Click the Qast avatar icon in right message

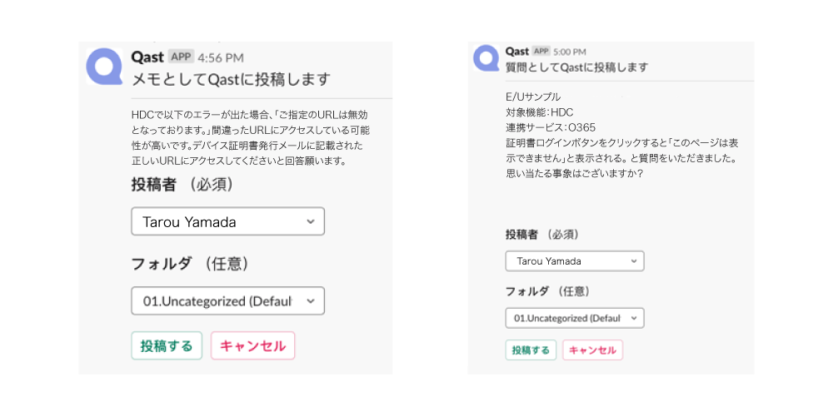point(486,58)
